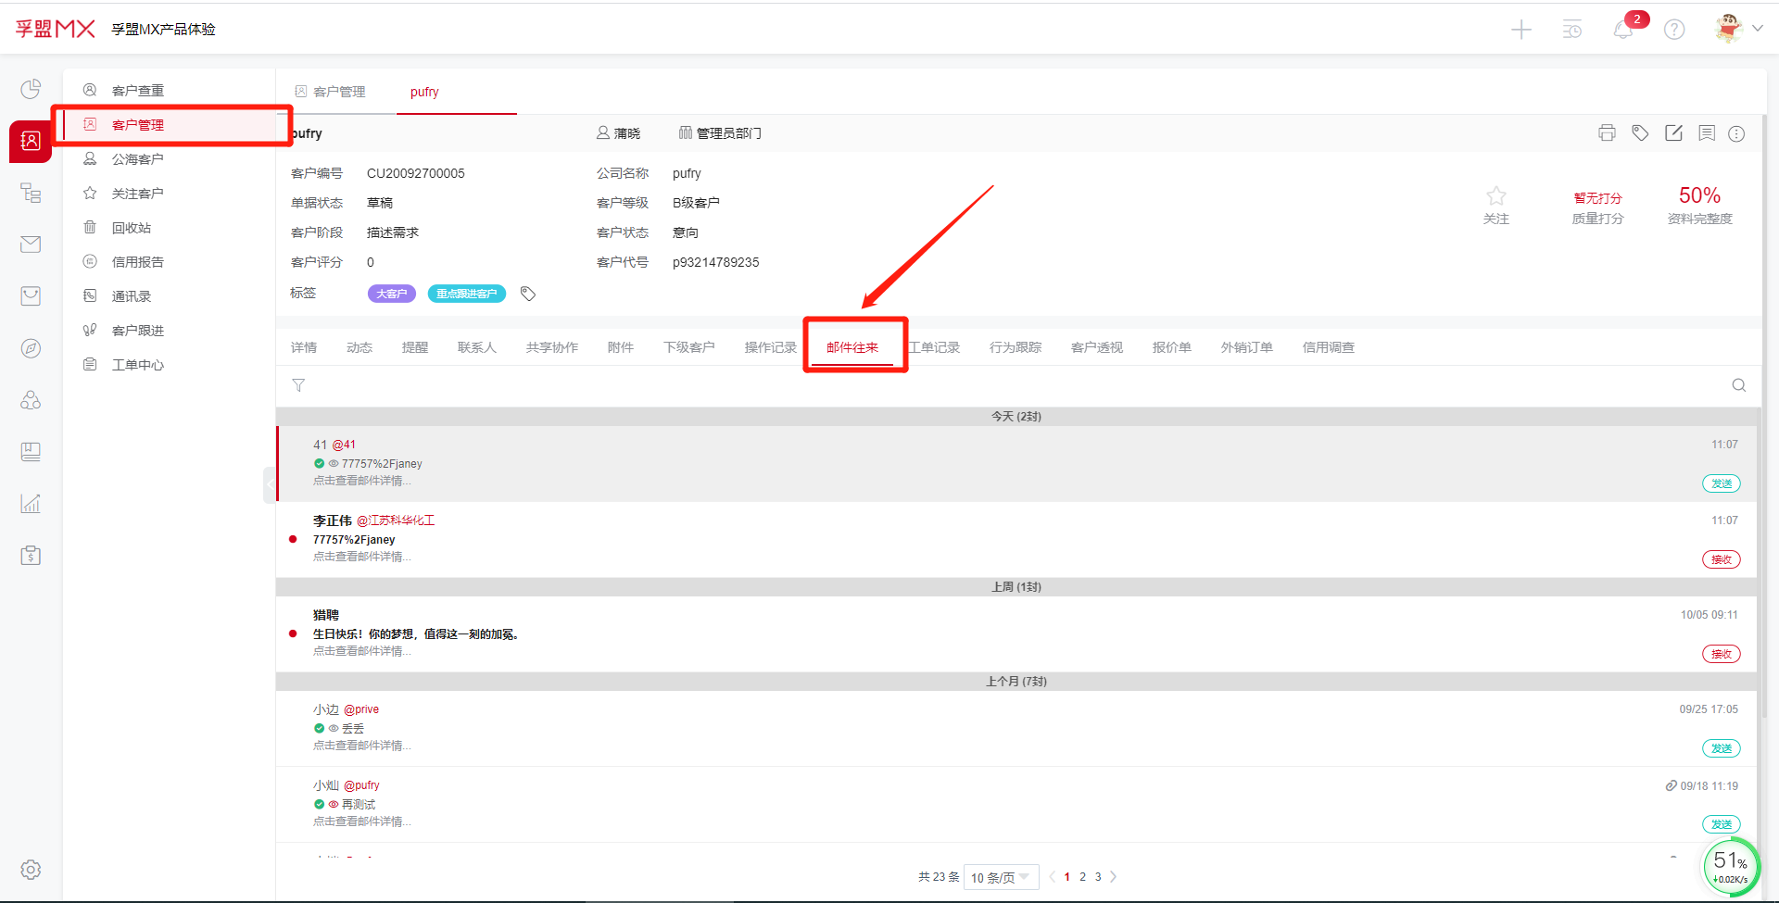The image size is (1779, 903).
Task: Click the filter funnel icon
Action: click(298, 385)
